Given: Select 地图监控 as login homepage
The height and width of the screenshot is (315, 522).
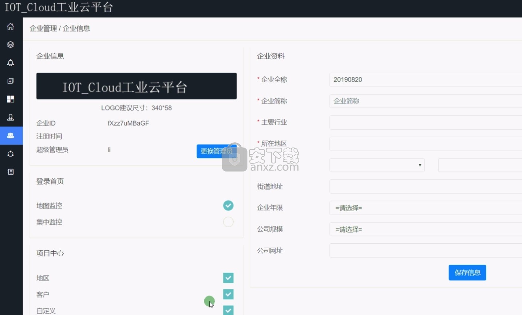Looking at the screenshot, I should (228, 205).
